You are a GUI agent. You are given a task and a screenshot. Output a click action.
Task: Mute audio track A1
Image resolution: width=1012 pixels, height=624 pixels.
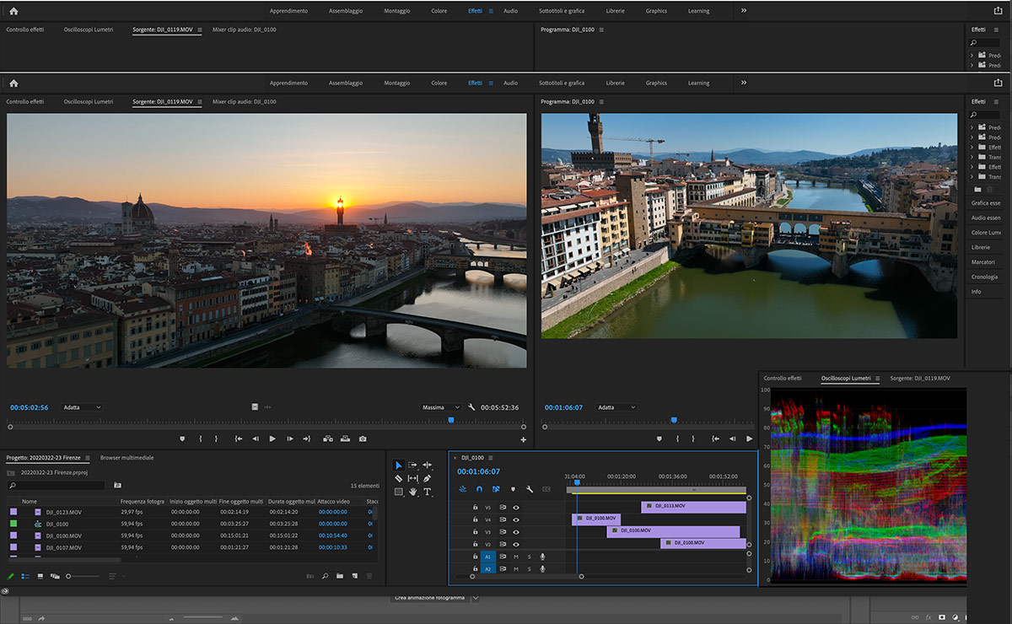click(x=516, y=557)
